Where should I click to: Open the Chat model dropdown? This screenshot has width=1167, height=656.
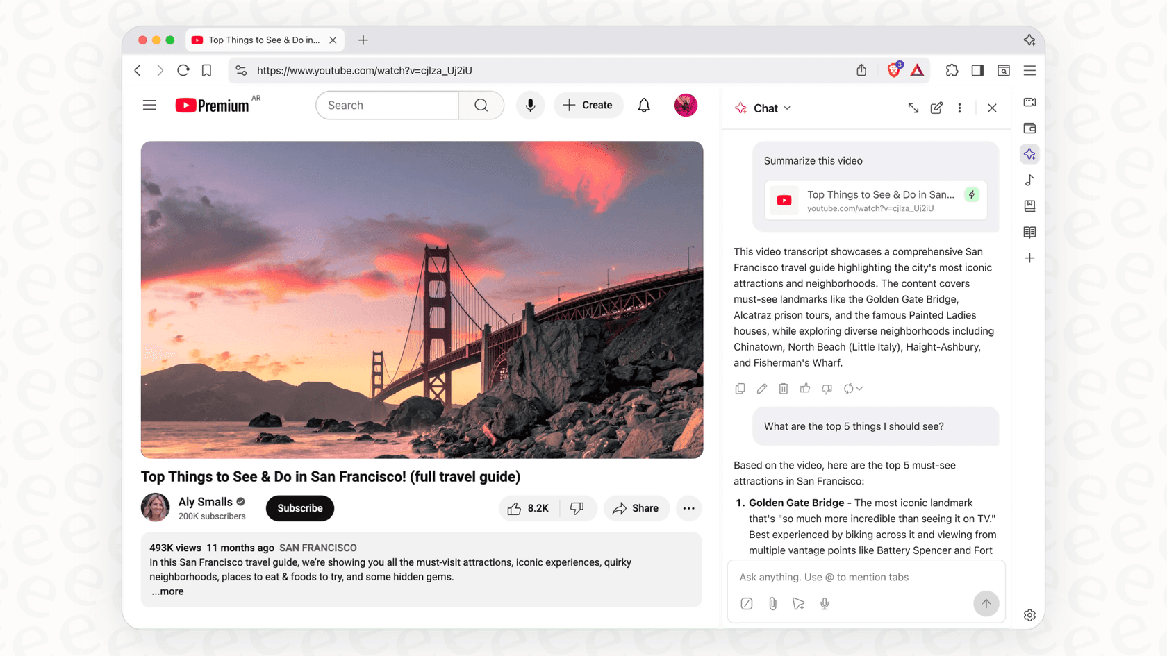click(788, 108)
